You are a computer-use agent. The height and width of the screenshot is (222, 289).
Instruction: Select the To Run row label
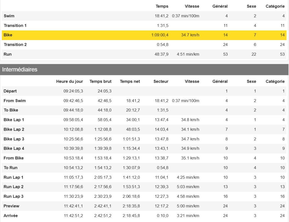[10, 168]
